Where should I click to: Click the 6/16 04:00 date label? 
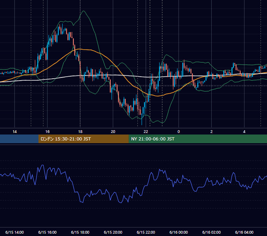pyautogui.click(x=244, y=232)
